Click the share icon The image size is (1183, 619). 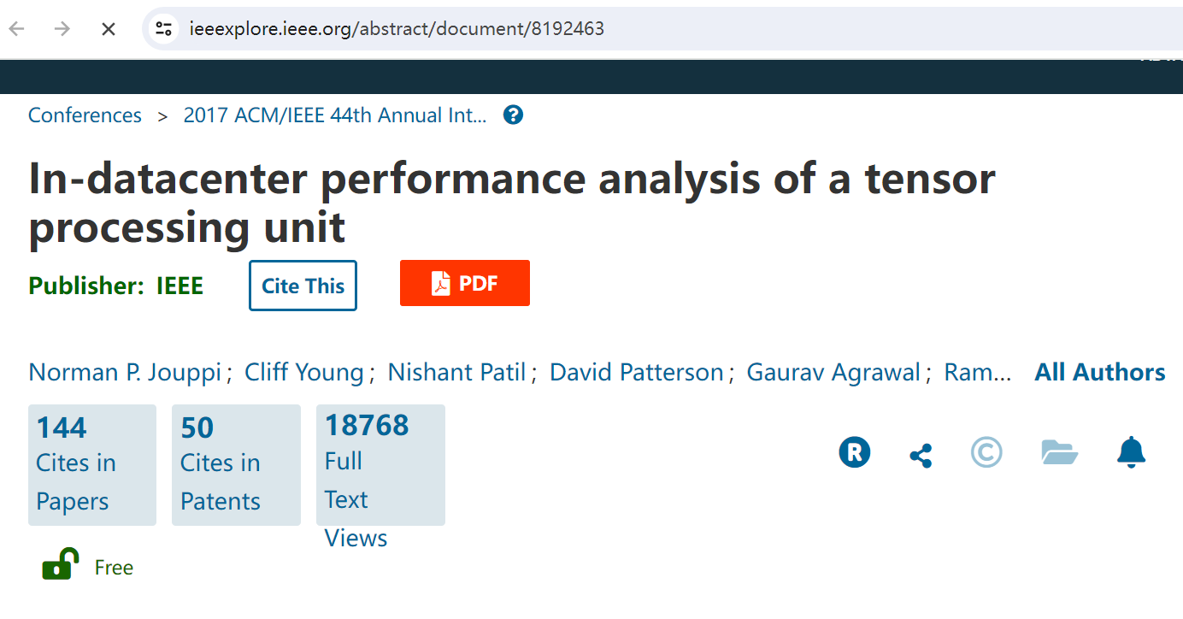(921, 455)
